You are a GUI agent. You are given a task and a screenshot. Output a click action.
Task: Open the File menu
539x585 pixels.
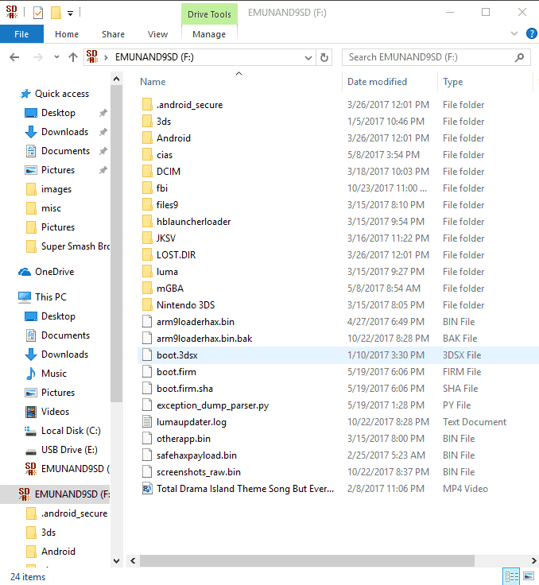21,34
